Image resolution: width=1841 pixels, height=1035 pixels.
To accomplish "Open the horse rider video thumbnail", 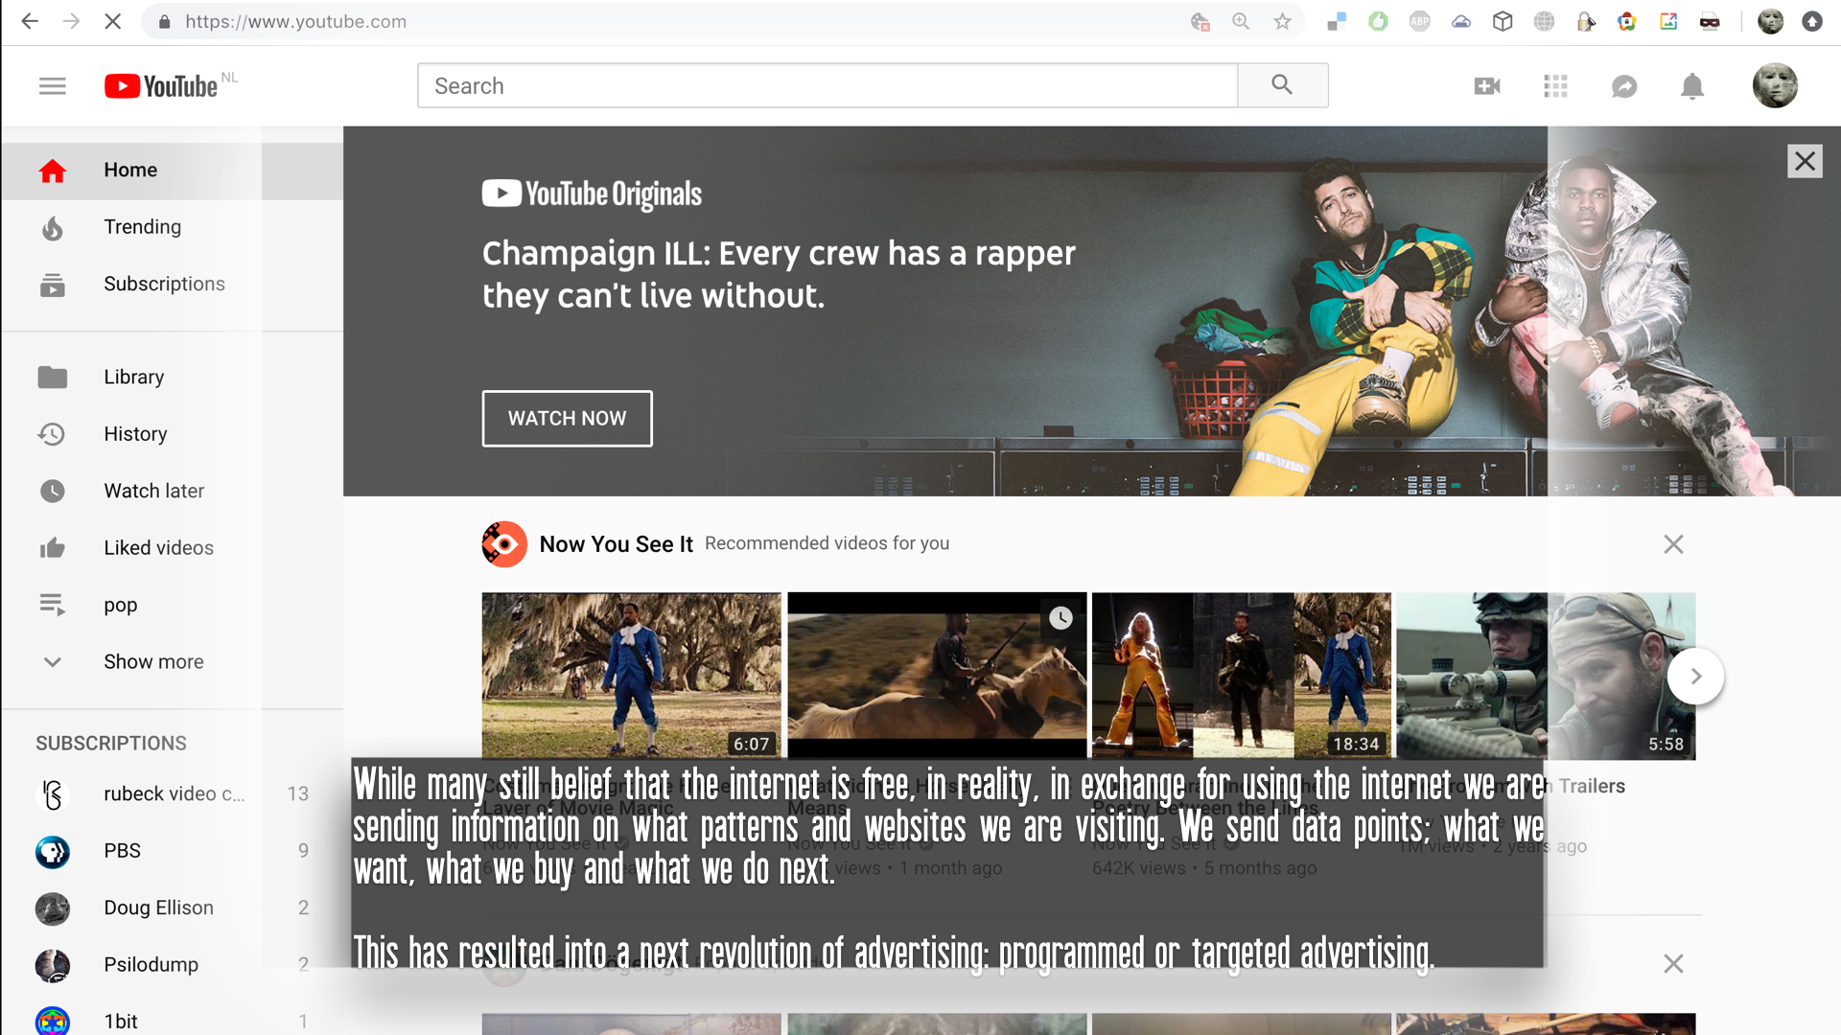I will click(937, 676).
